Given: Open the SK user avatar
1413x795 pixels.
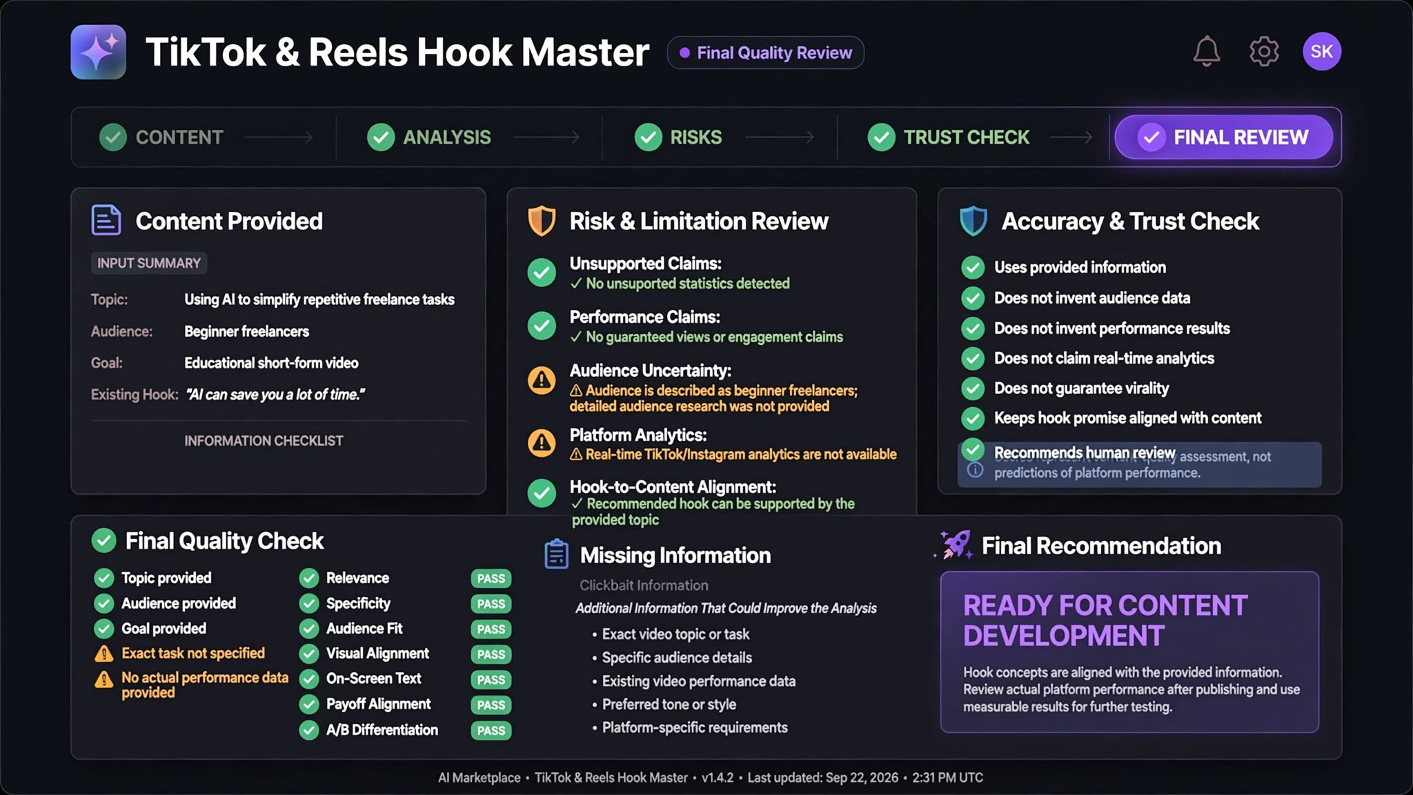Looking at the screenshot, I should point(1321,52).
